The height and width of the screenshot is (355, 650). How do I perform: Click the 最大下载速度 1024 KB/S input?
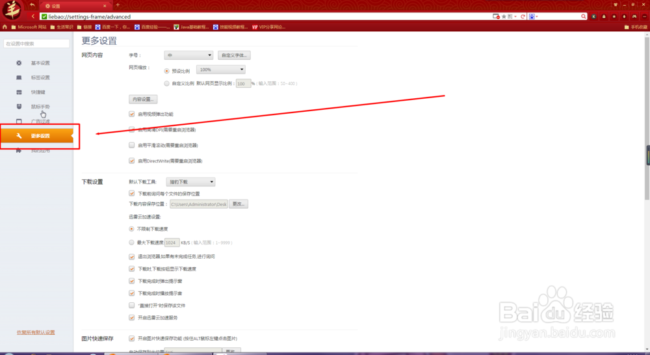[x=172, y=243]
